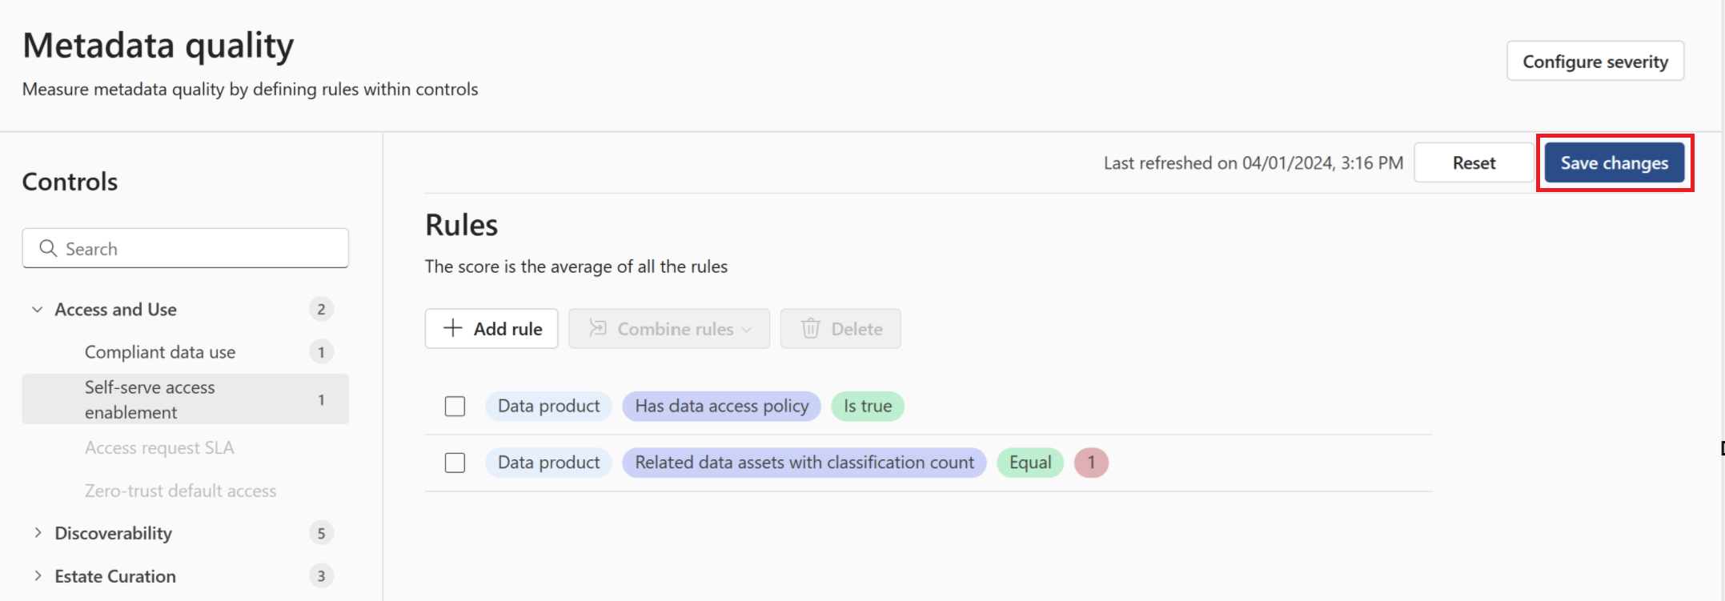Click count badge 3 beside Estate Curation
This screenshot has height=601, width=1725.
321,576
